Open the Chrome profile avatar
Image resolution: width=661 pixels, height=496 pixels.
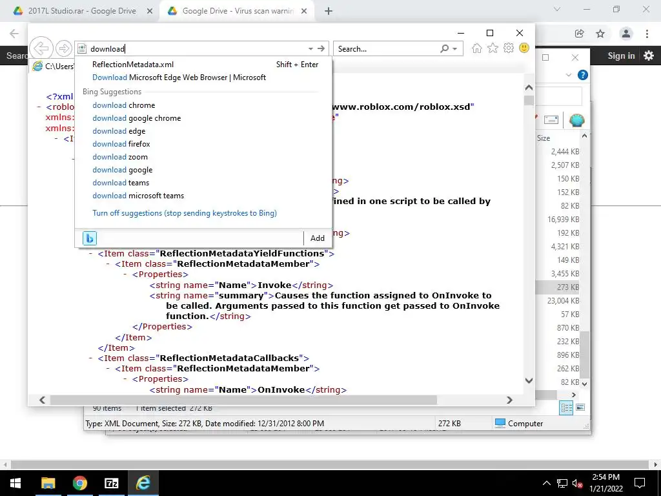[626, 34]
